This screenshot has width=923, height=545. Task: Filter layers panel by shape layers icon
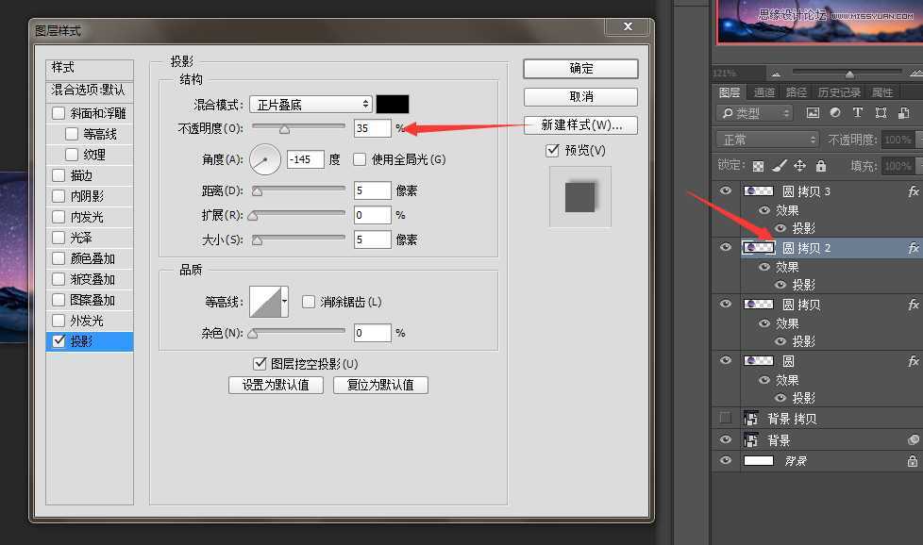click(x=881, y=112)
